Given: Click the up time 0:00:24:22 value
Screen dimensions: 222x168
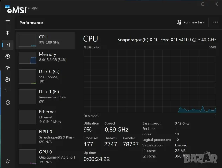Looking at the screenshot, I should pos(97,159).
